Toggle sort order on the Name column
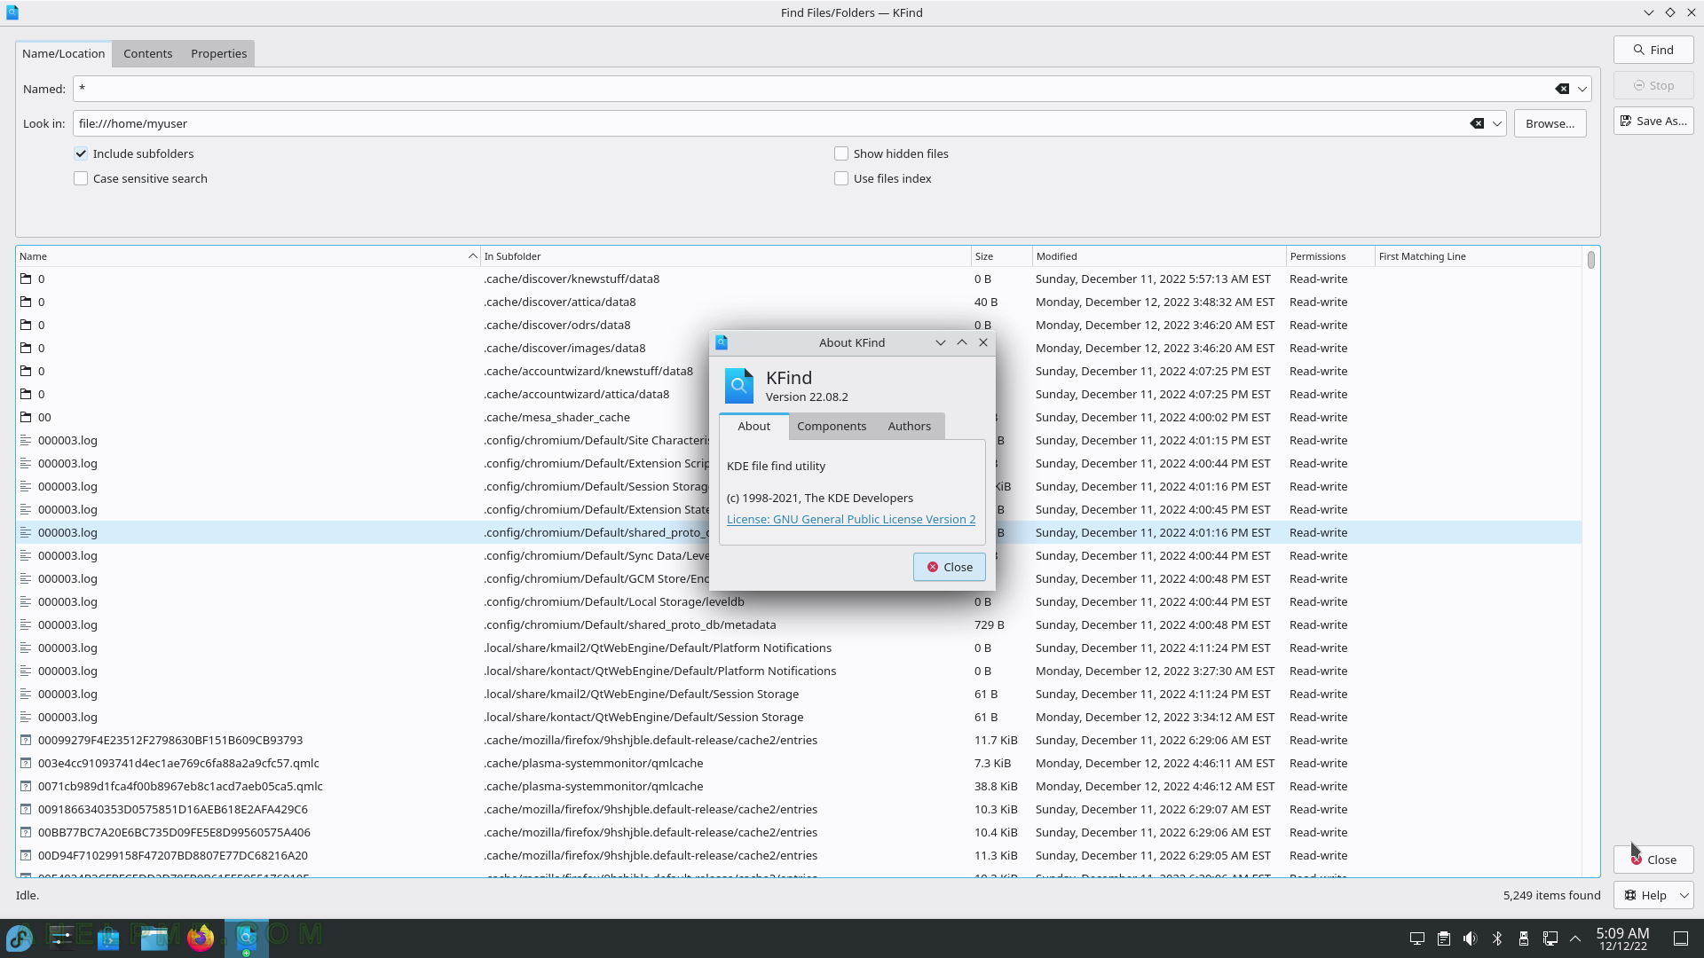The image size is (1704, 958). click(x=248, y=256)
